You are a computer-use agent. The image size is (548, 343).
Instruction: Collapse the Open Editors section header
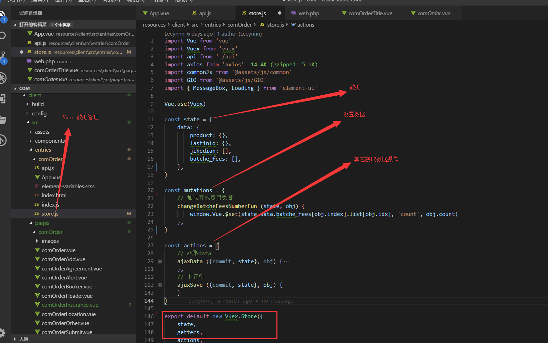(33, 25)
